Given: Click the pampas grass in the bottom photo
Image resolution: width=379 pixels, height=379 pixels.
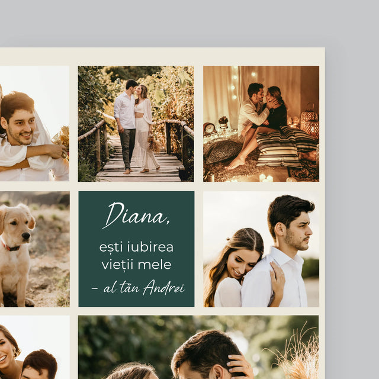Looking at the screenshot, I should [x=299, y=355].
